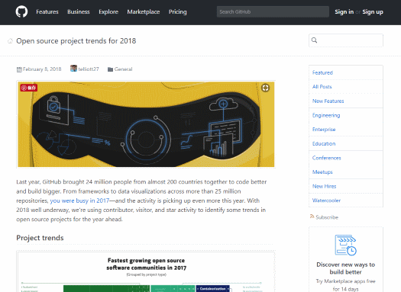This screenshot has height=292, width=401.
Task: Click Sign in link
Action: pos(344,11)
